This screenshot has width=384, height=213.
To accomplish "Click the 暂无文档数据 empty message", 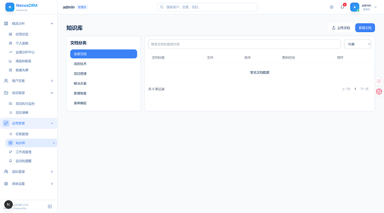I will [259, 73].
